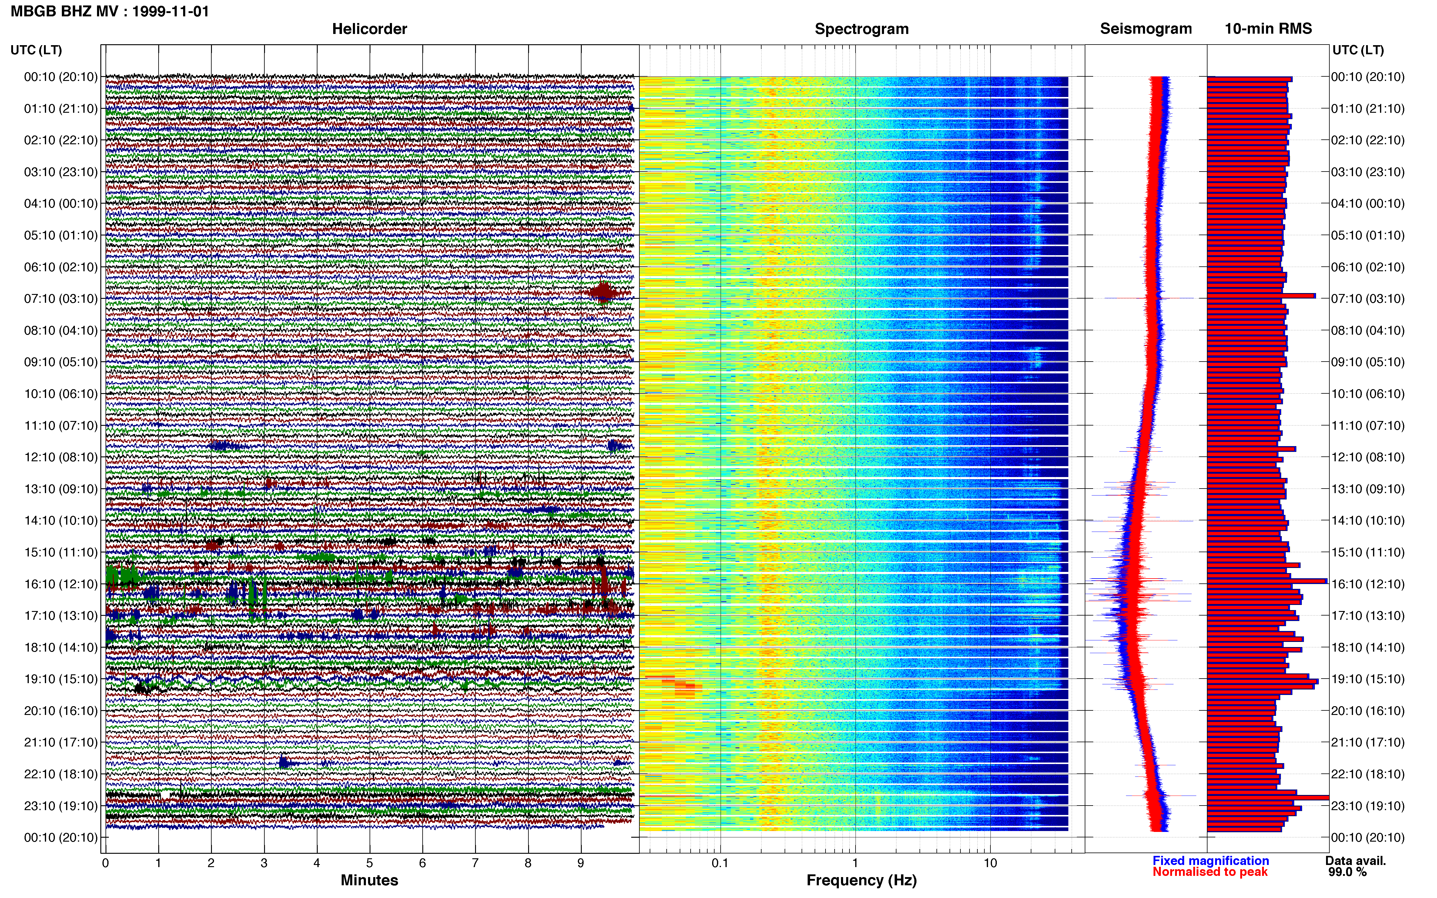The image size is (1437, 898).
Task: Click the Frequency (Hz) axis title
Action: pos(861,880)
